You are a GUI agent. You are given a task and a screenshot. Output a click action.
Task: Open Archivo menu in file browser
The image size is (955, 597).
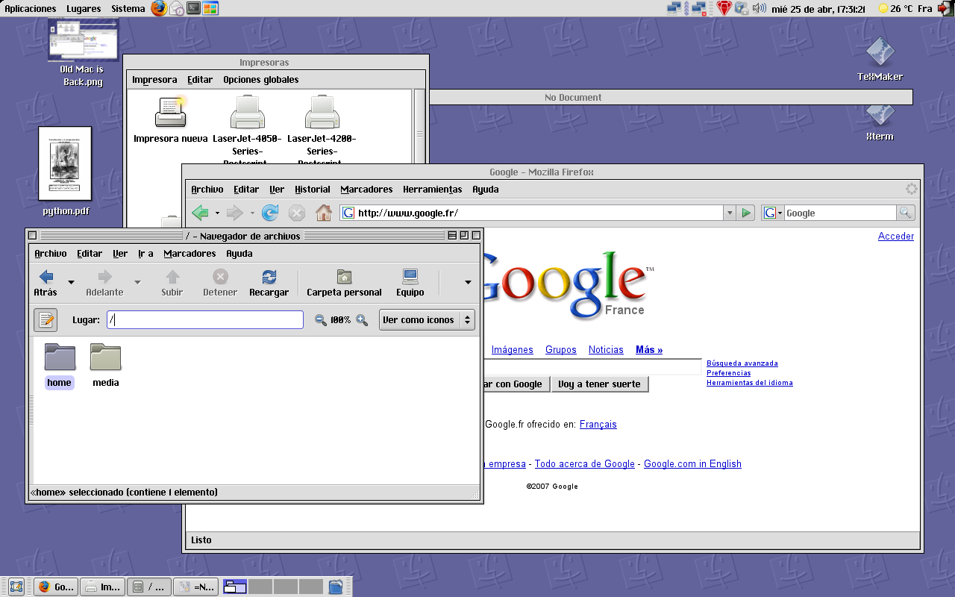pyautogui.click(x=51, y=254)
